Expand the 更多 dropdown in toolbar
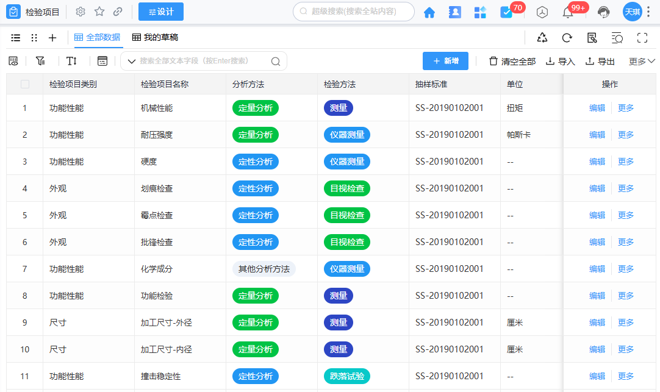Screen dimensions: 660x392 (x=642, y=61)
